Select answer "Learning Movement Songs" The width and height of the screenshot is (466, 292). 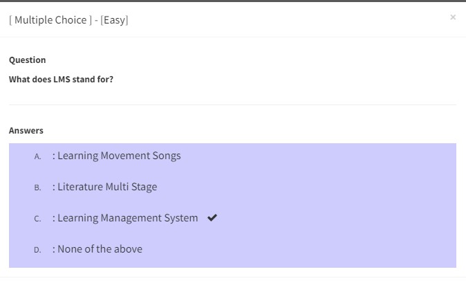119,156
